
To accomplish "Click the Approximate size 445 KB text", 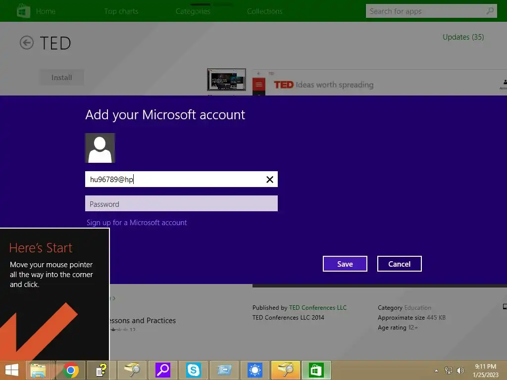I will pos(411,318).
